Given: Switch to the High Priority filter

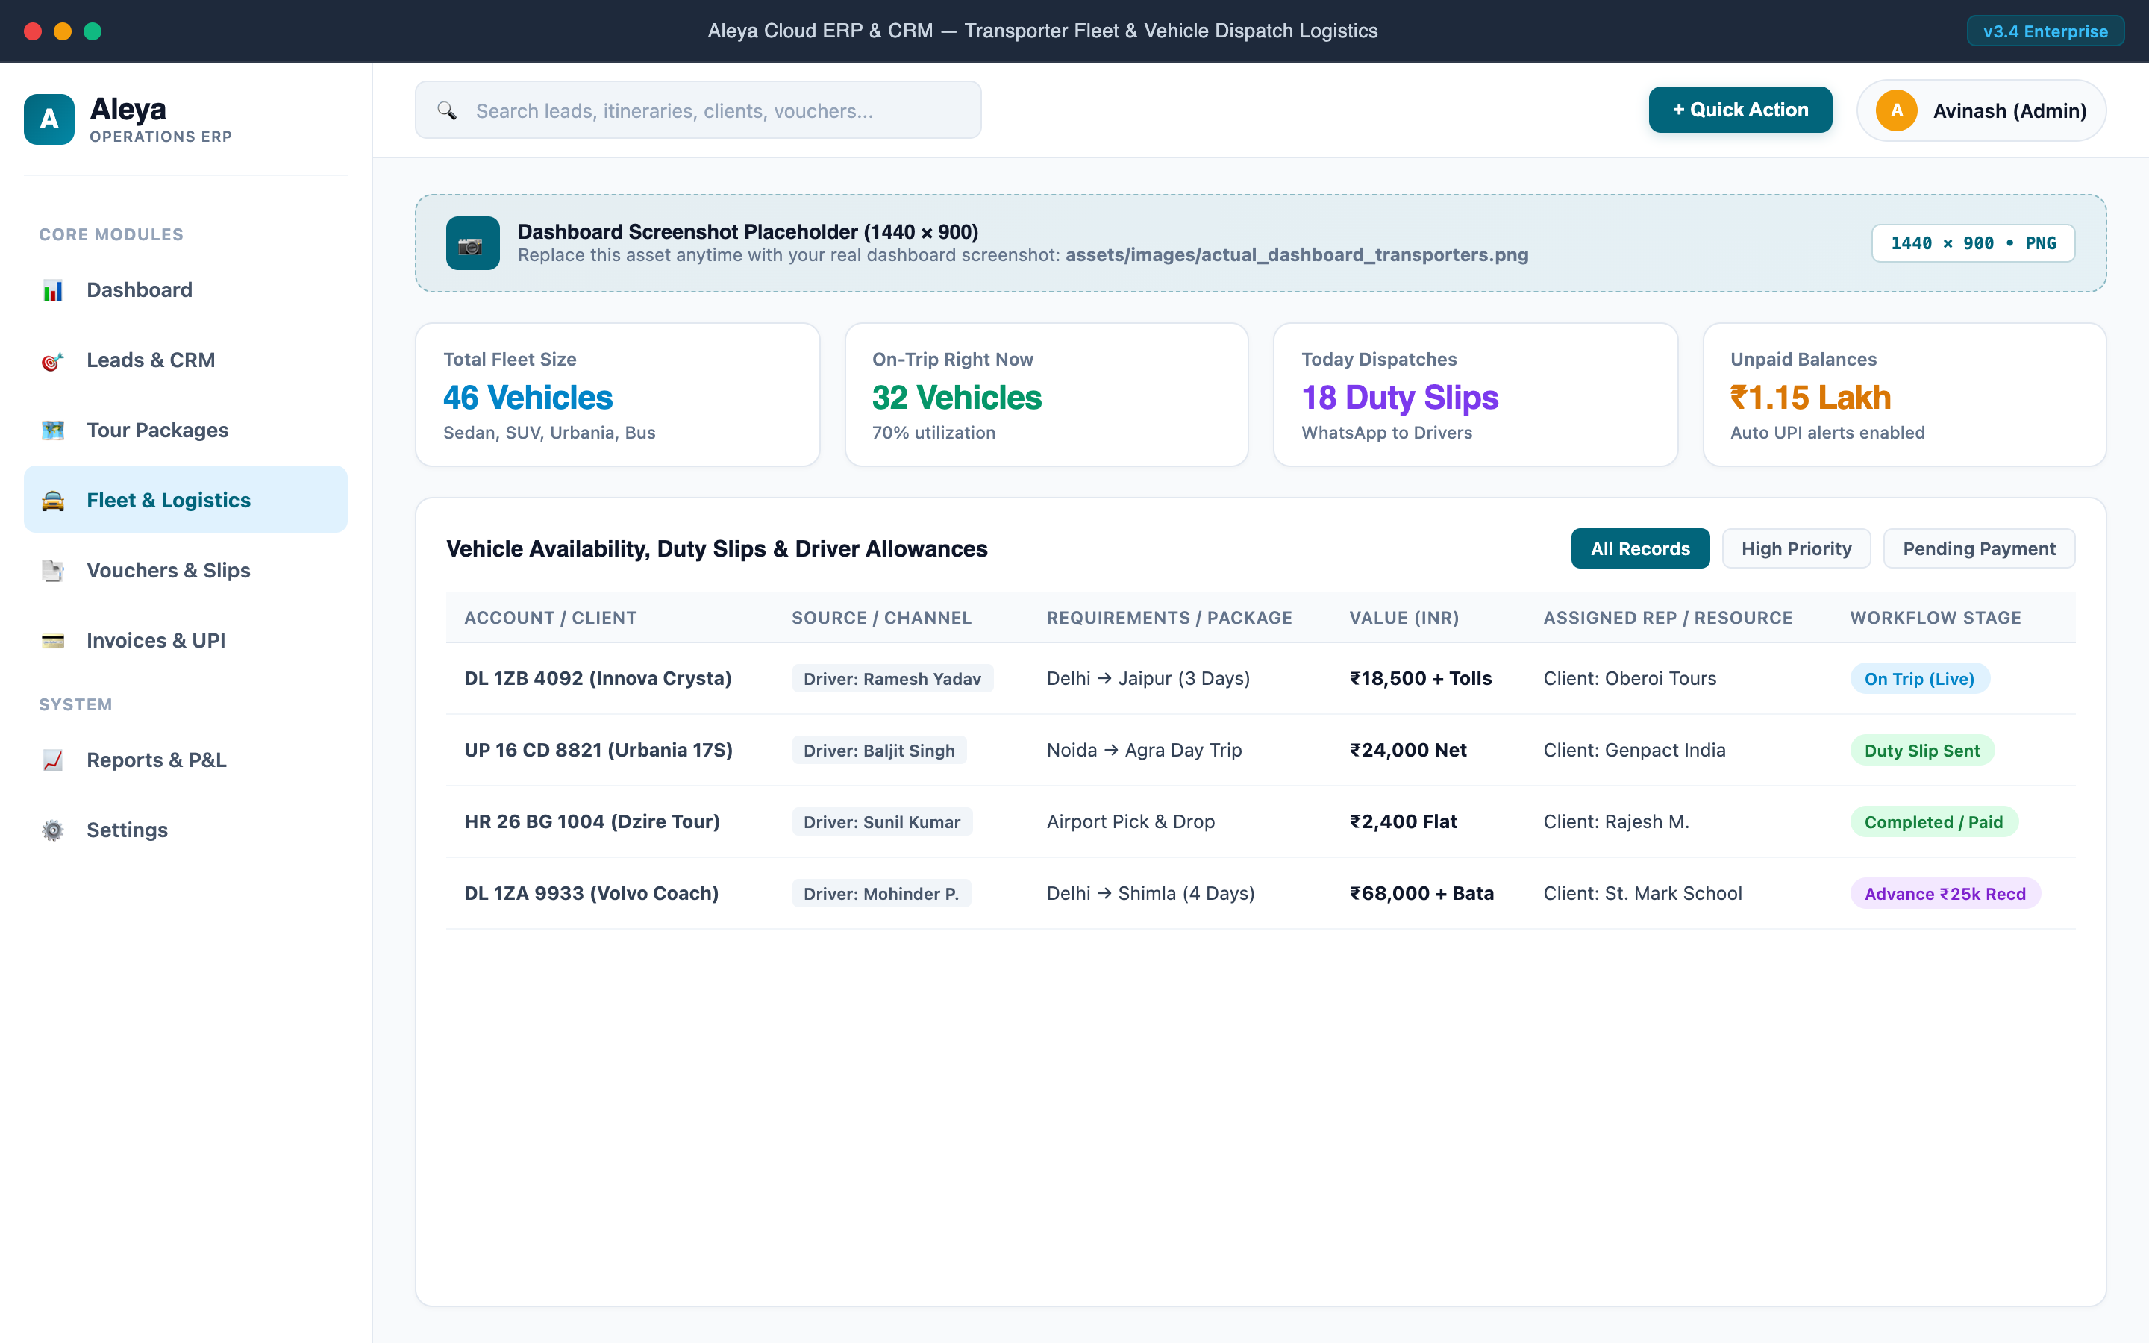Looking at the screenshot, I should pos(1797,549).
